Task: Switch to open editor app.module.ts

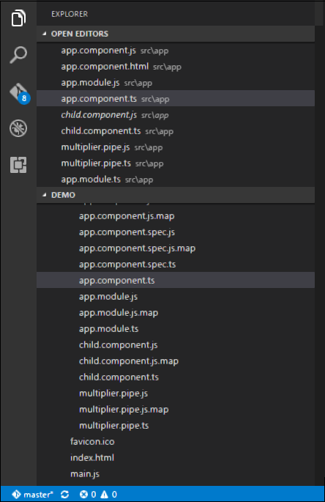Action: tap(176, 180)
